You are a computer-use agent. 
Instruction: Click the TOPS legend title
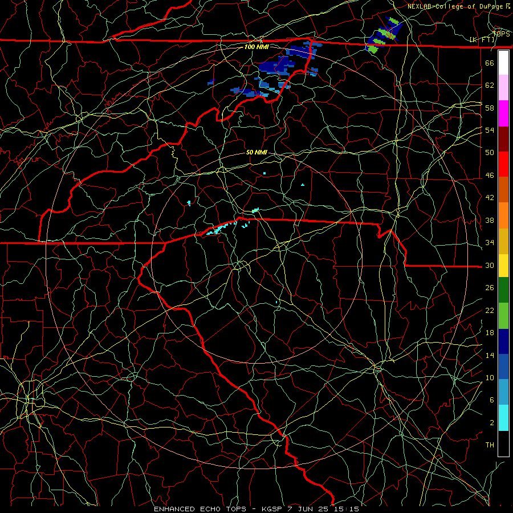pyautogui.click(x=501, y=34)
